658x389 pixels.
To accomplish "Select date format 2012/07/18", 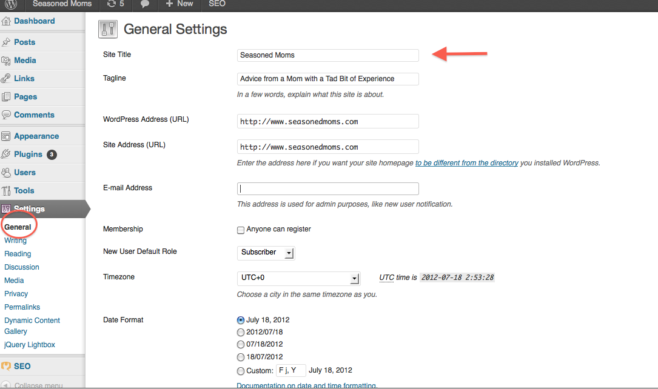I will pos(240,333).
